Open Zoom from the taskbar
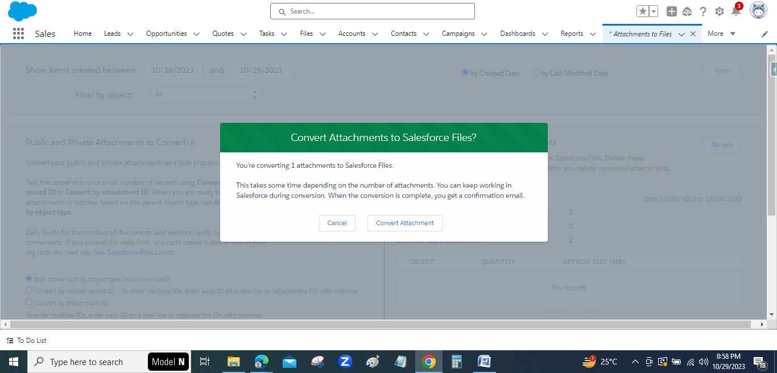Image resolution: width=777 pixels, height=373 pixels. coord(345,362)
